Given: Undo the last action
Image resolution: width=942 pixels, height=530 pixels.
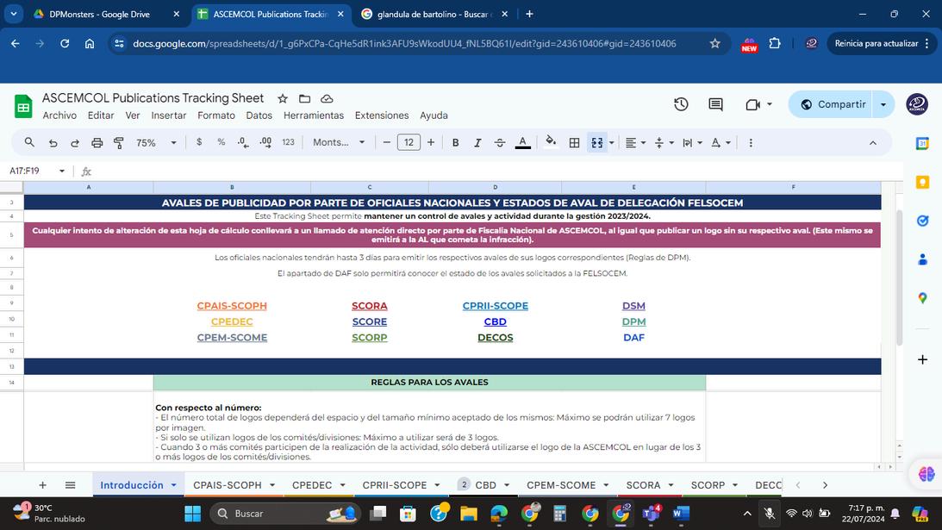Looking at the screenshot, I should click(x=53, y=142).
